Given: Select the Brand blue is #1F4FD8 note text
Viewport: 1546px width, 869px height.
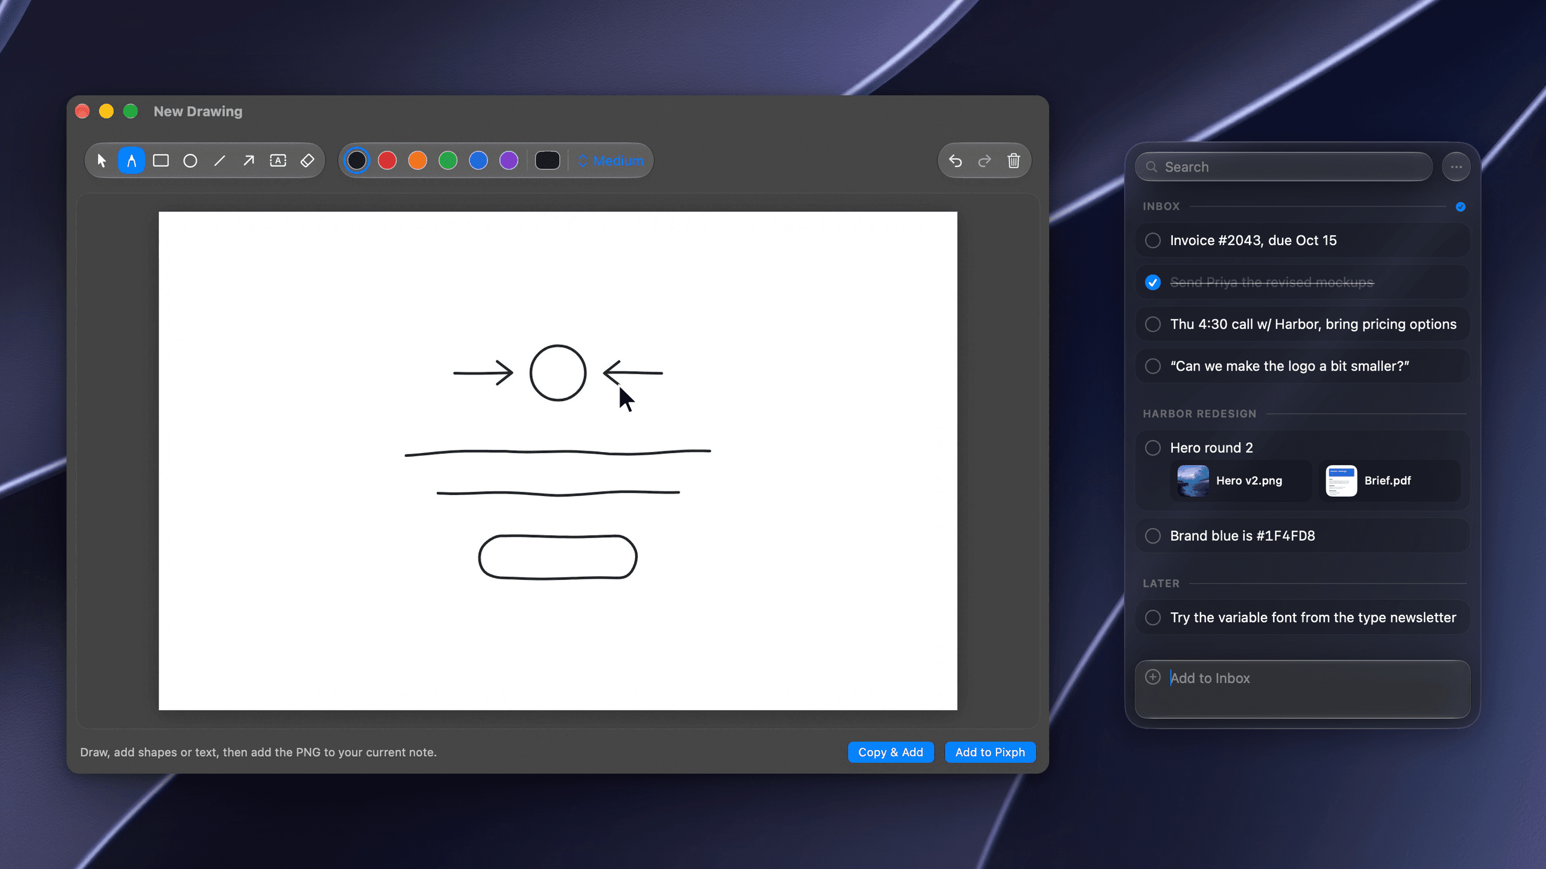Looking at the screenshot, I should pyautogui.click(x=1242, y=536).
